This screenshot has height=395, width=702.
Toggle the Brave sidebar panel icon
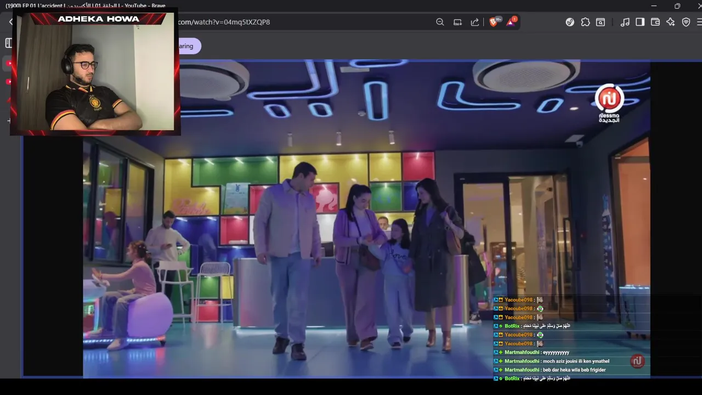coord(640,22)
